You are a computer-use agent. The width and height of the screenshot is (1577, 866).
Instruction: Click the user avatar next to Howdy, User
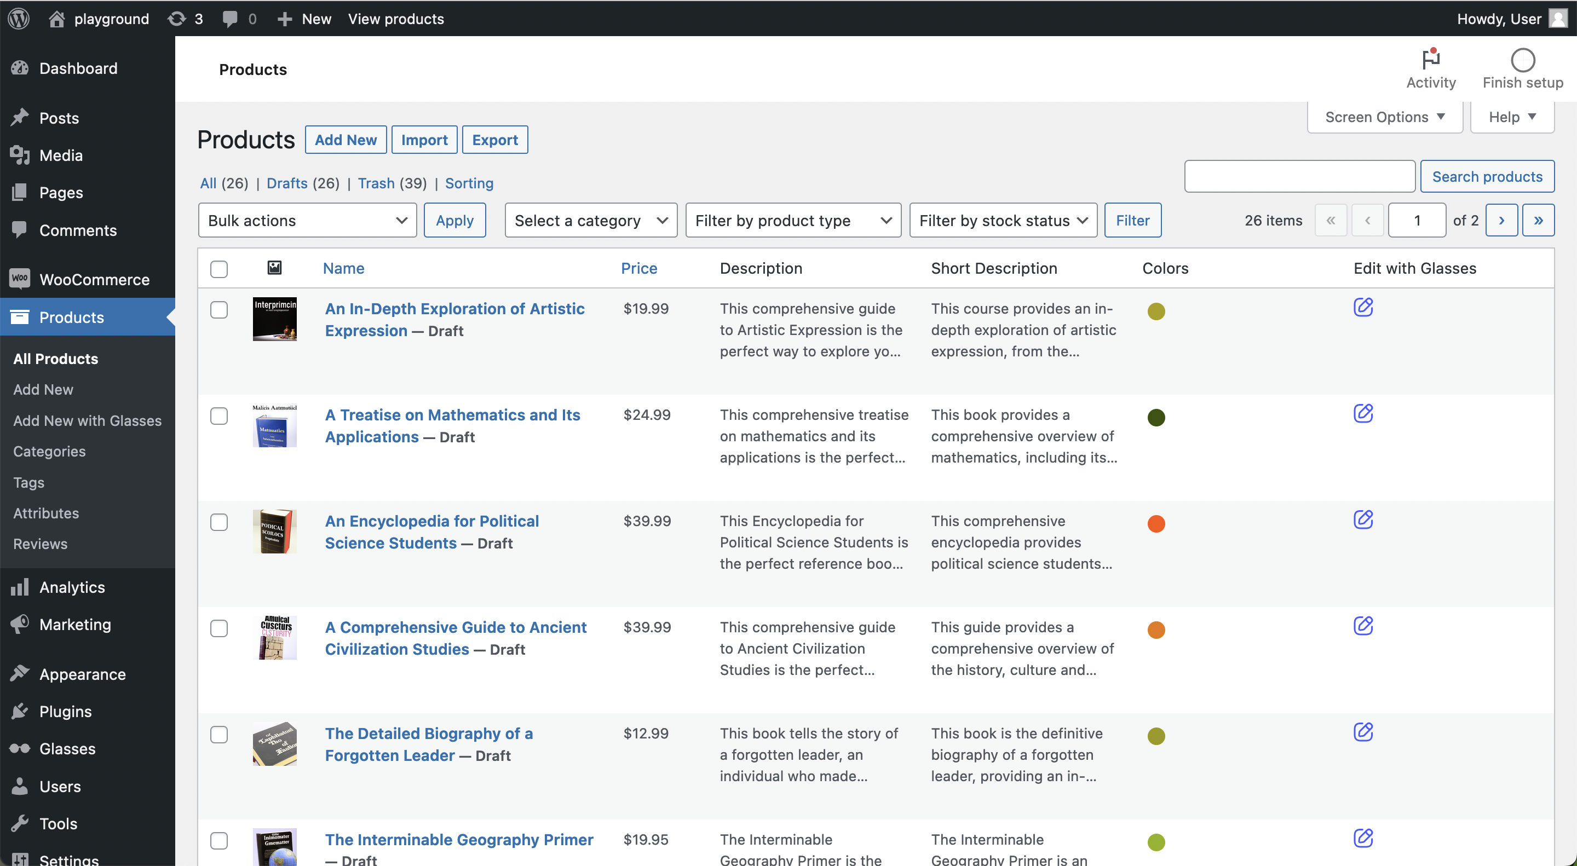point(1558,19)
